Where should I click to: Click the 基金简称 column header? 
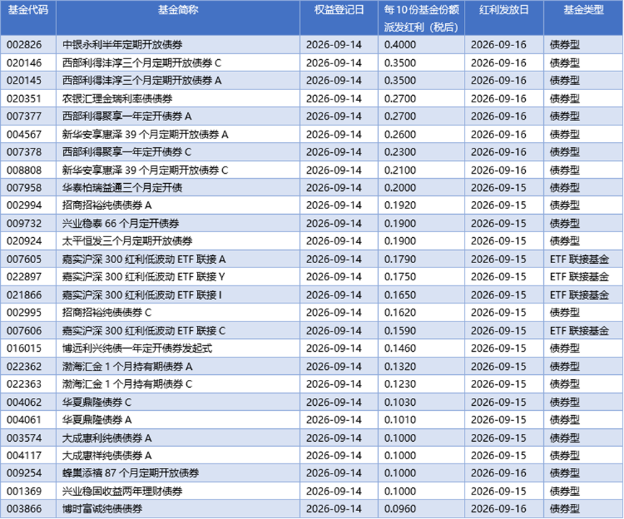click(x=178, y=9)
